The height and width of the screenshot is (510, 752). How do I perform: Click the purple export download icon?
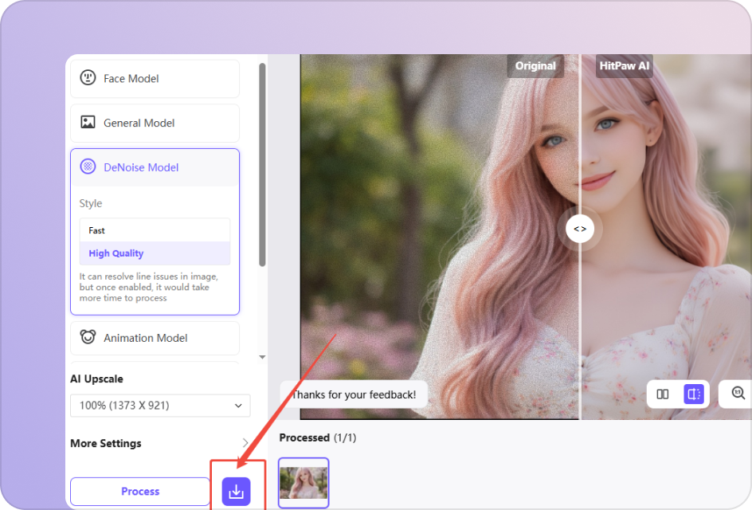[236, 492]
